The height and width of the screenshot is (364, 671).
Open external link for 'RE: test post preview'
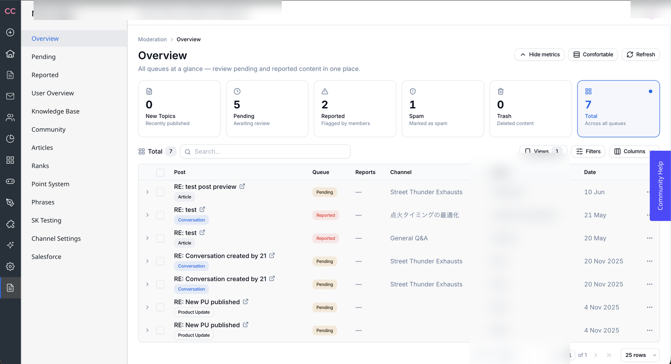[242, 186]
